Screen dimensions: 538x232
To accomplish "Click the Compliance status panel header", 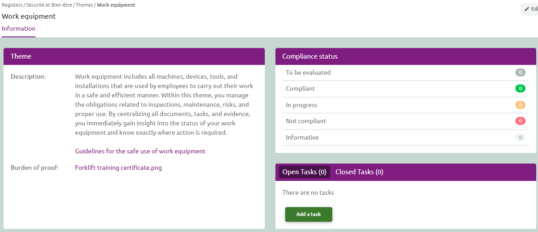I will click(406, 56).
